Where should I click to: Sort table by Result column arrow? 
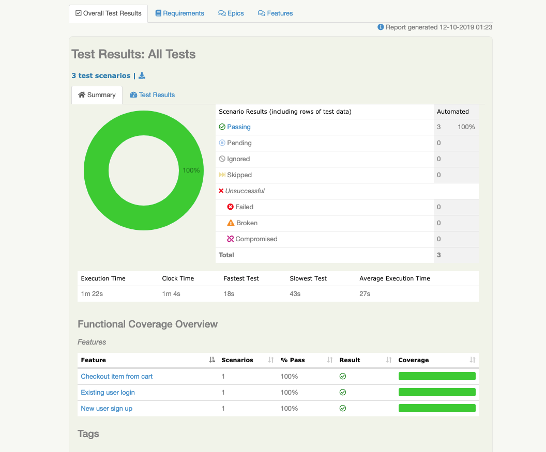(389, 360)
